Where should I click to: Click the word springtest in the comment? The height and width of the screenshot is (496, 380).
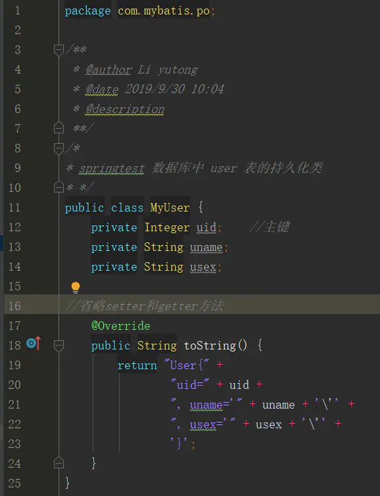[x=112, y=168]
